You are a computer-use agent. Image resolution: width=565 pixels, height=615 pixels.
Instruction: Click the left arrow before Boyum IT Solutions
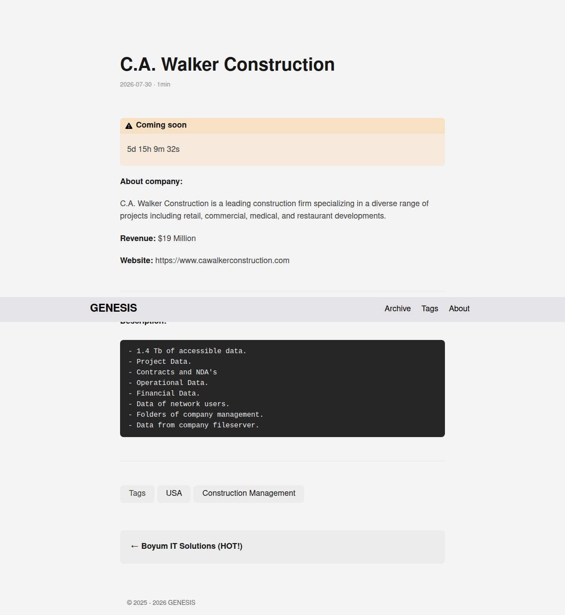click(135, 547)
